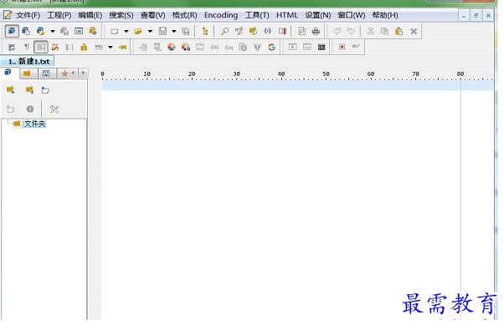Click the Undo arrow icon
This screenshot has height=330, width=504.
tap(337, 31)
